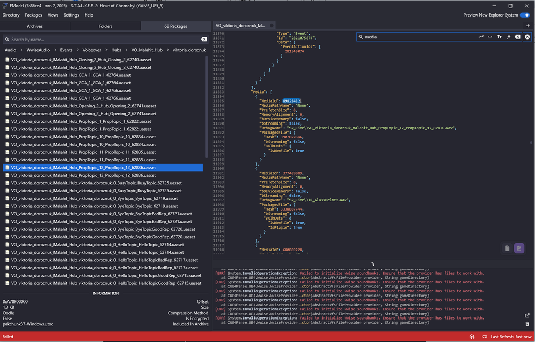
Task: Click 'Last Refresh: Just now' status text
Action: (x=510, y=337)
